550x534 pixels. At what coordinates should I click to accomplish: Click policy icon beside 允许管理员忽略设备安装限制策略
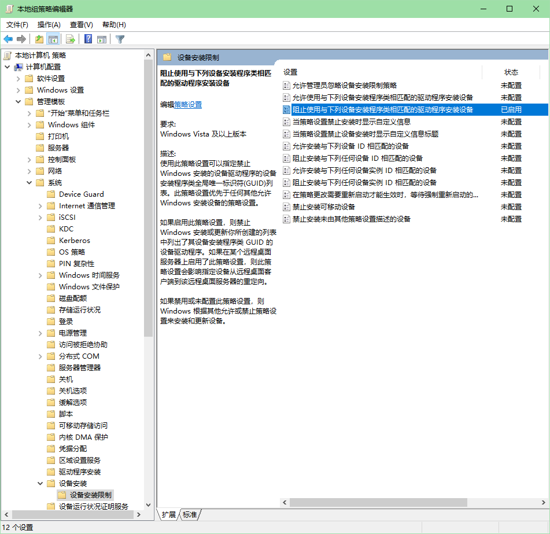coord(287,86)
